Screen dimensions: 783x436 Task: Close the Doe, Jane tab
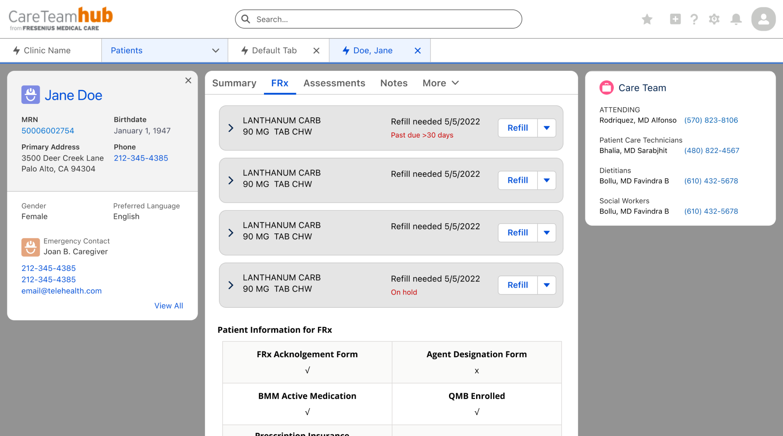tap(417, 51)
